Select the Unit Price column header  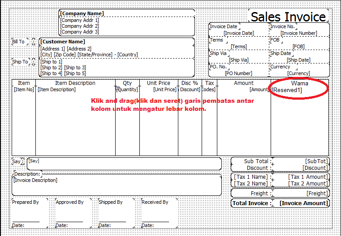[x=159, y=83]
